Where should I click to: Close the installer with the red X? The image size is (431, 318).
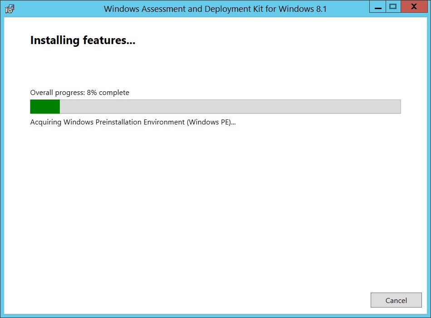(x=414, y=7)
